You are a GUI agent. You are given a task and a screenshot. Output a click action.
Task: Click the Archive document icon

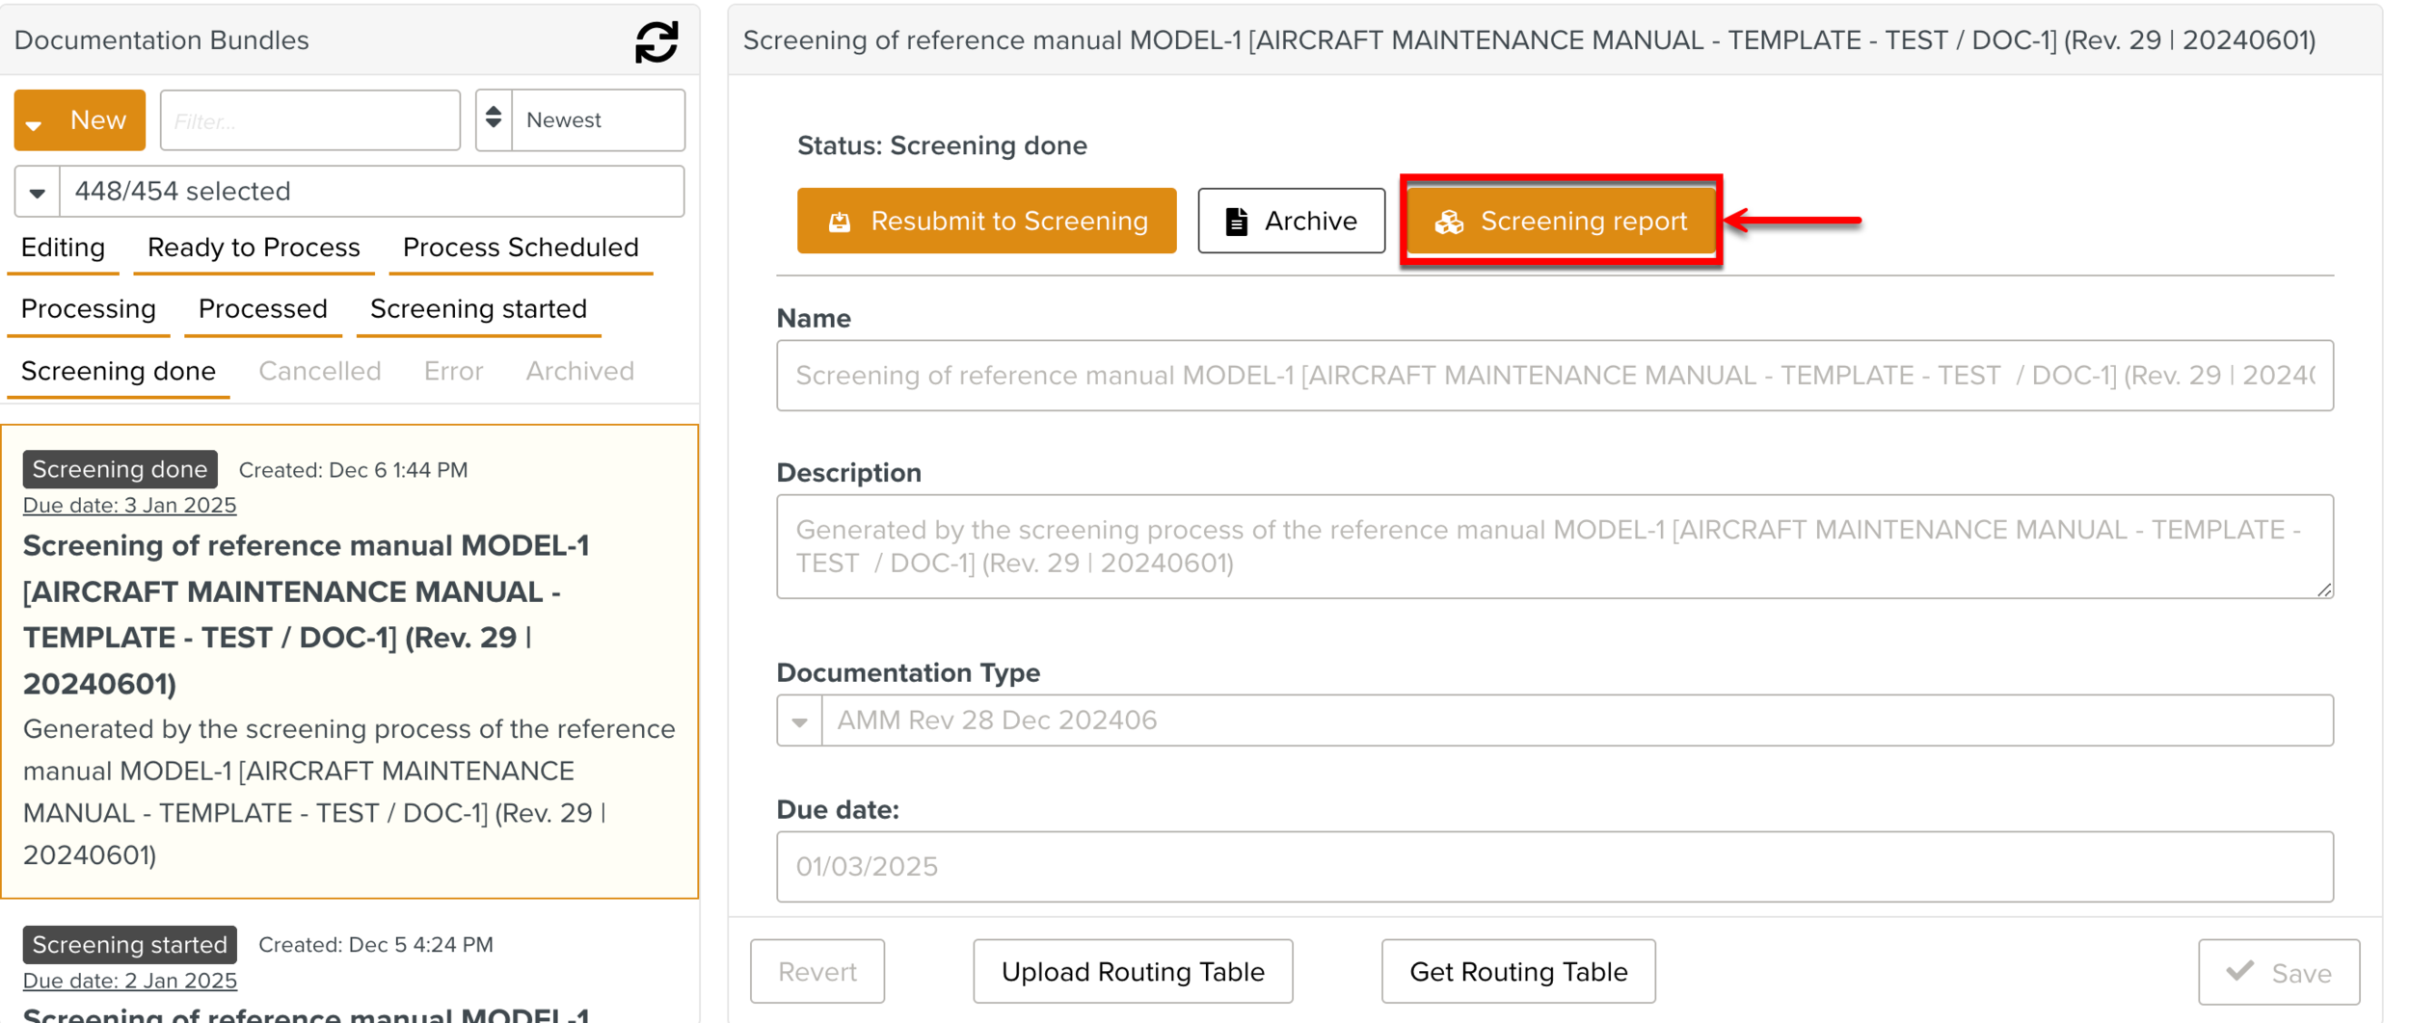pyautogui.click(x=1236, y=222)
